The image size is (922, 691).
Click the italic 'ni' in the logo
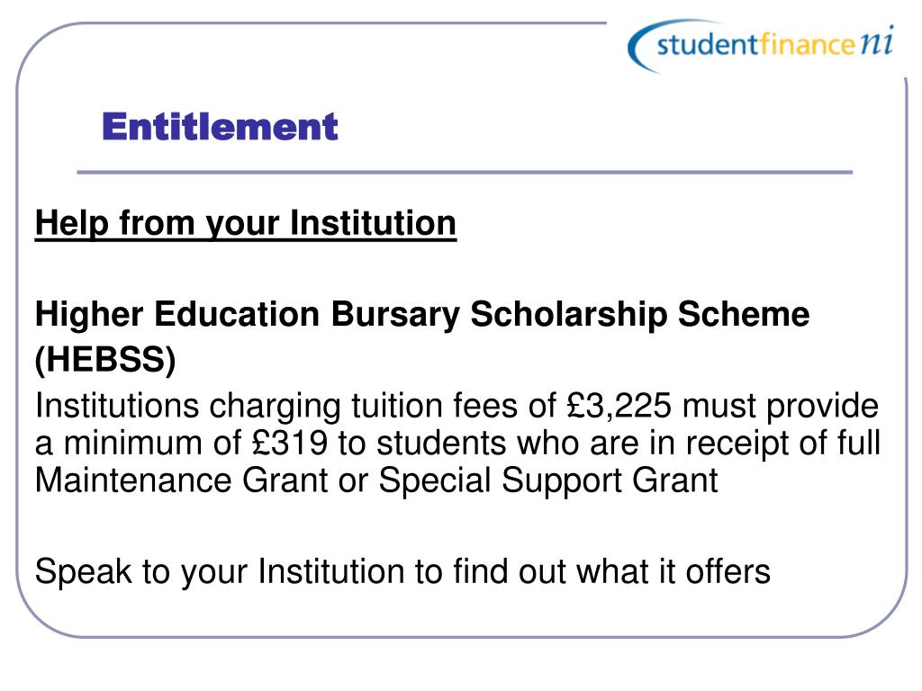click(x=877, y=41)
